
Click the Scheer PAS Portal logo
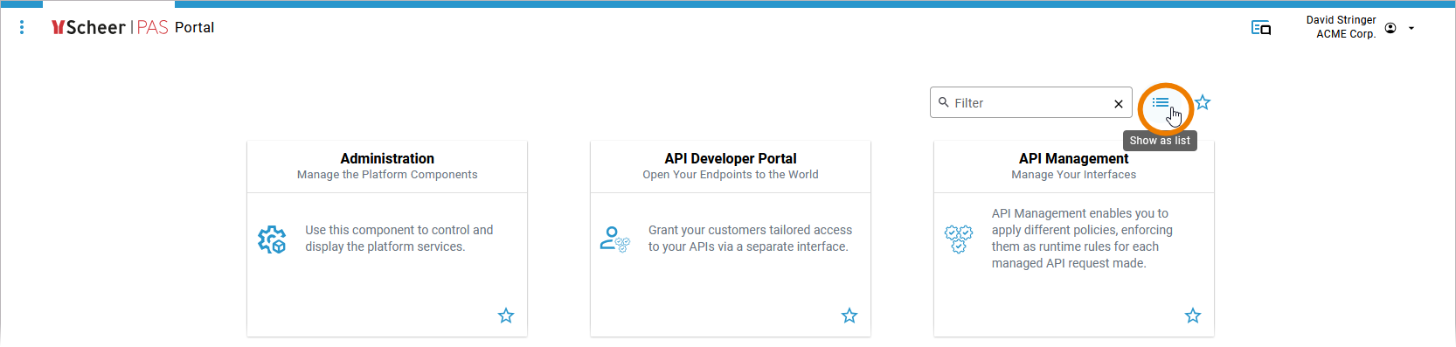tap(110, 27)
